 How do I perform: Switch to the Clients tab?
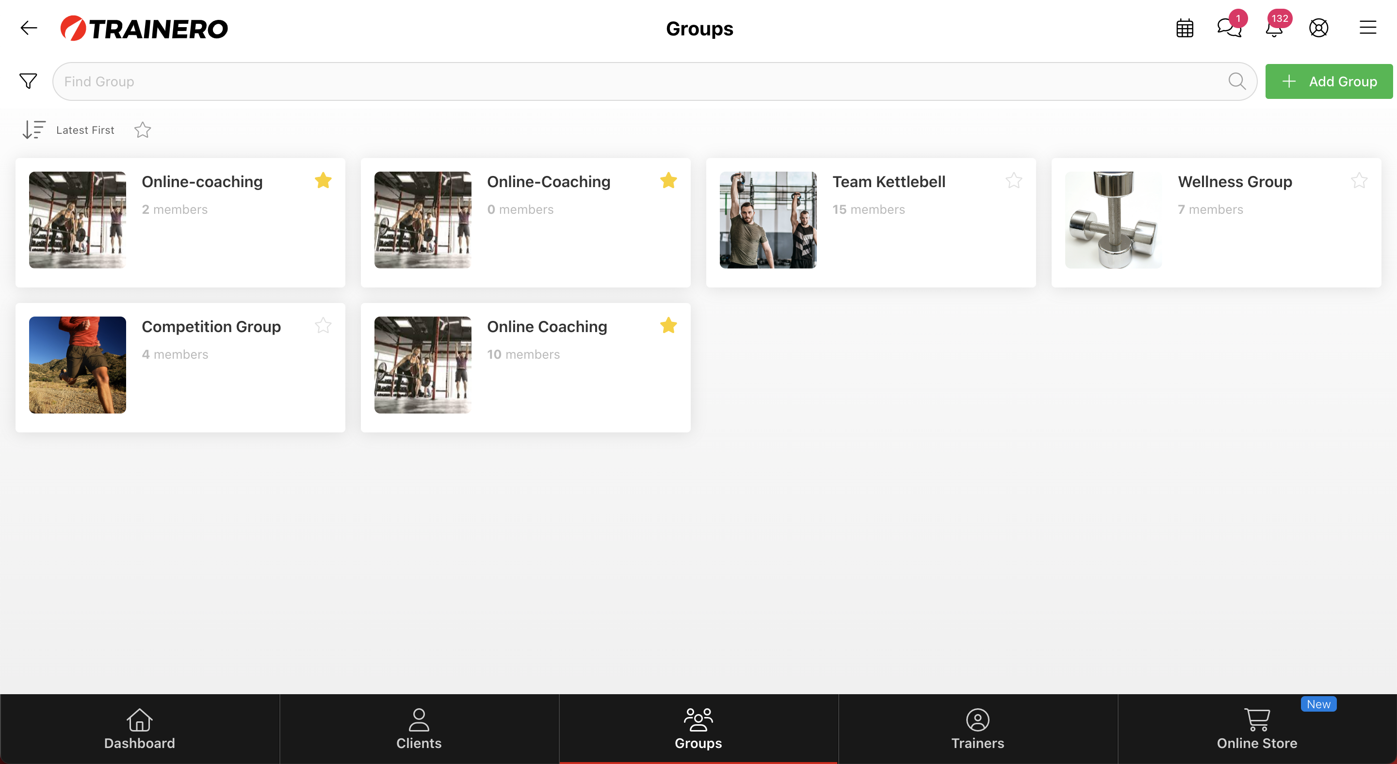[x=419, y=729]
